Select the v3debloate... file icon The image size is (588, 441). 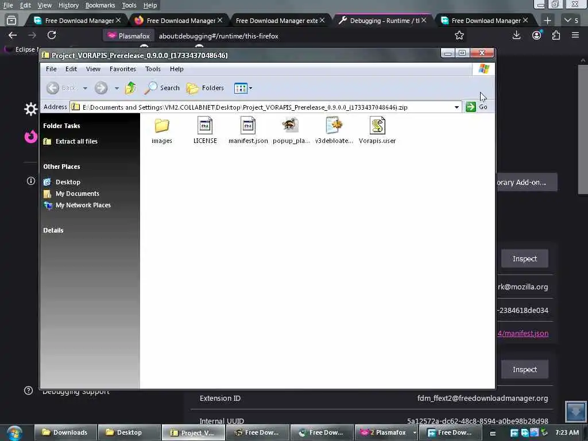[334, 130]
